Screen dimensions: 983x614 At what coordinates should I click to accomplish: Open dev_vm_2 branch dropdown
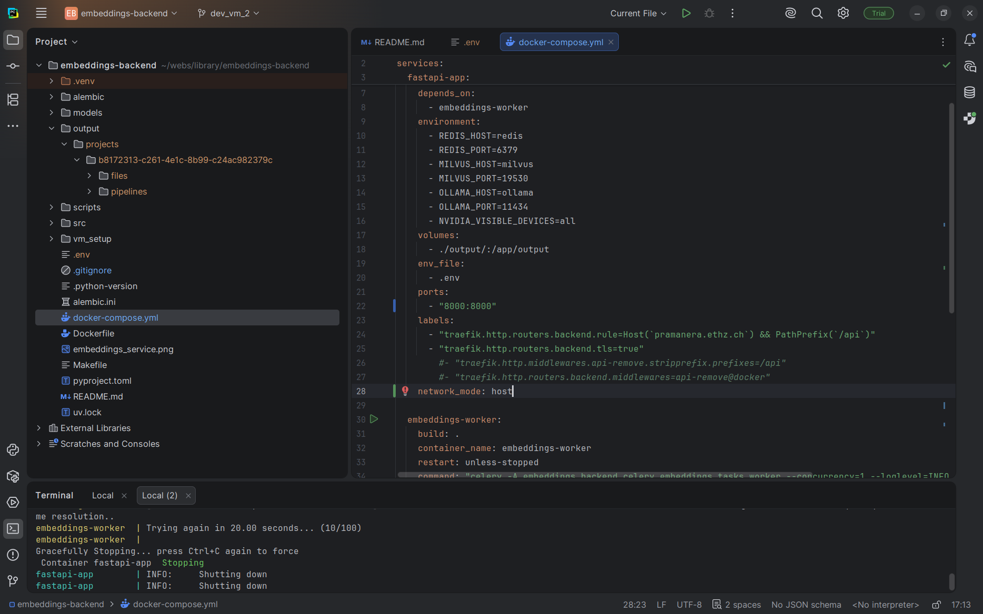point(228,13)
